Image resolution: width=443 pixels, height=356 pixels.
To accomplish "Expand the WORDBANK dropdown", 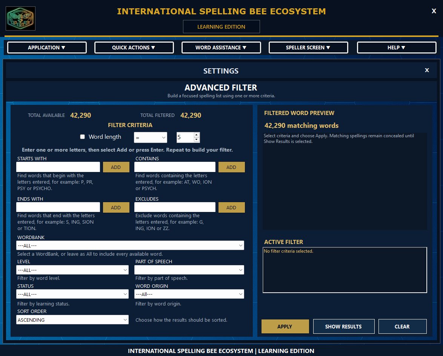I will tap(130, 246).
